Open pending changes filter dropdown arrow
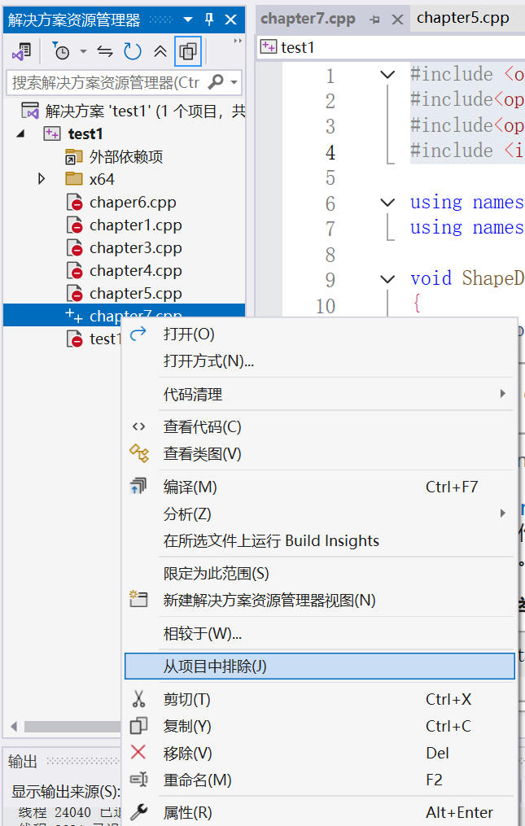525x826 pixels. point(83,51)
